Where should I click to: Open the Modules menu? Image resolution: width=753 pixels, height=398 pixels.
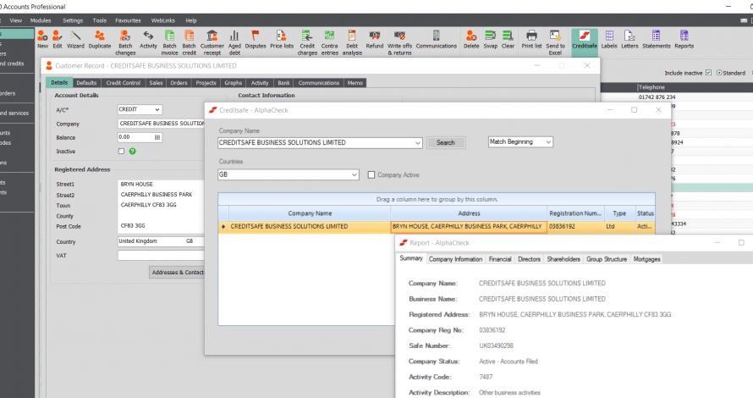click(41, 20)
